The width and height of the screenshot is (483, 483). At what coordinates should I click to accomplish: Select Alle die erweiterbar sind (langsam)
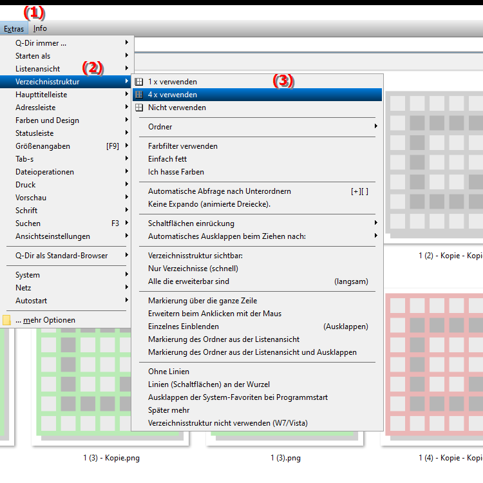click(x=257, y=281)
